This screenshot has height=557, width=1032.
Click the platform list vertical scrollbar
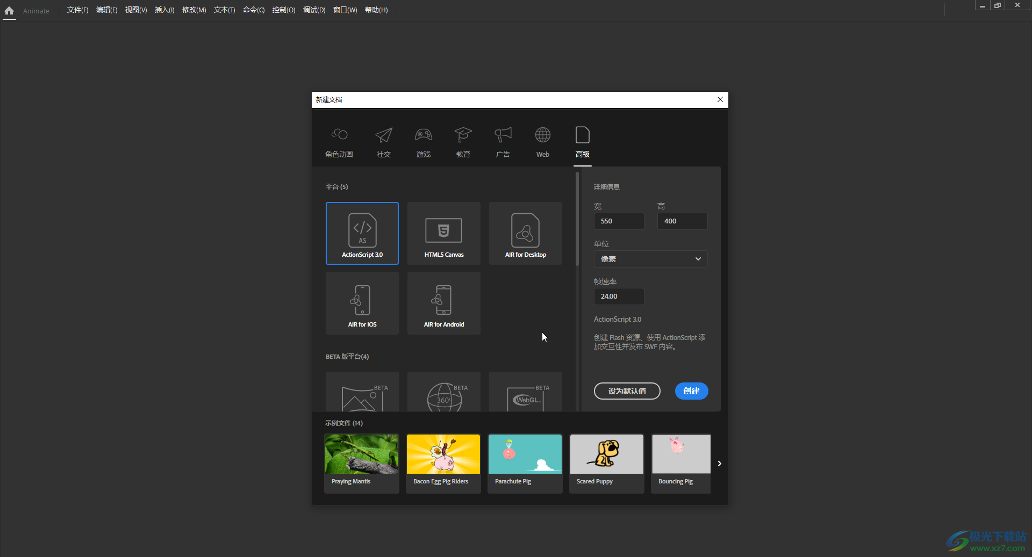pyautogui.click(x=577, y=219)
